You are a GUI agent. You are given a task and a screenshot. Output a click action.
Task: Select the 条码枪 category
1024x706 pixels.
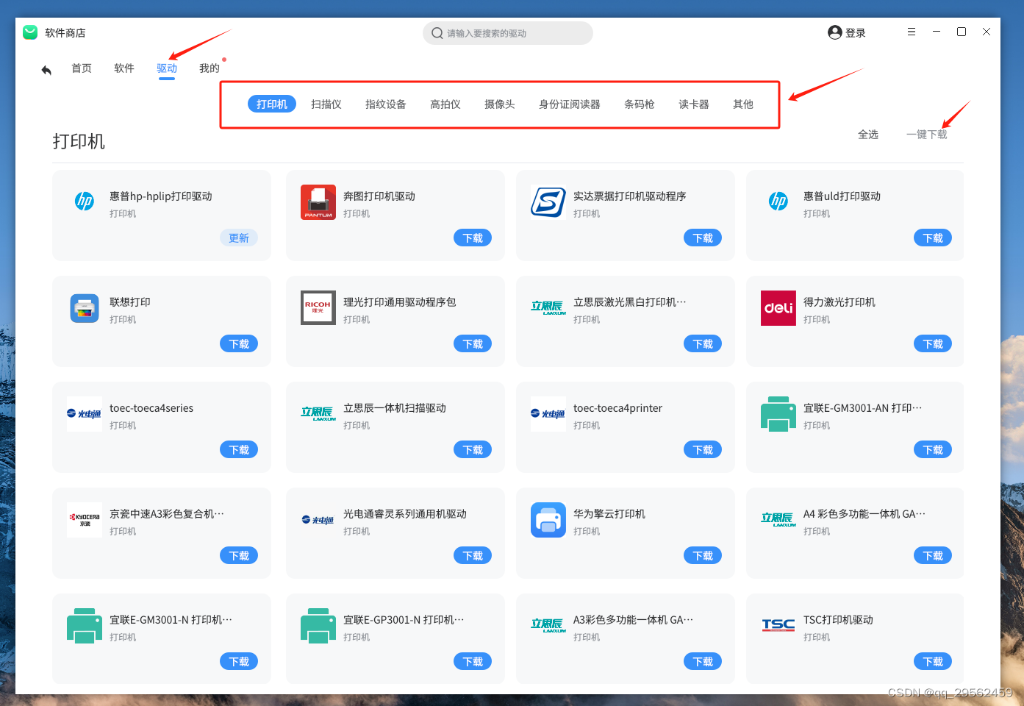(x=640, y=104)
